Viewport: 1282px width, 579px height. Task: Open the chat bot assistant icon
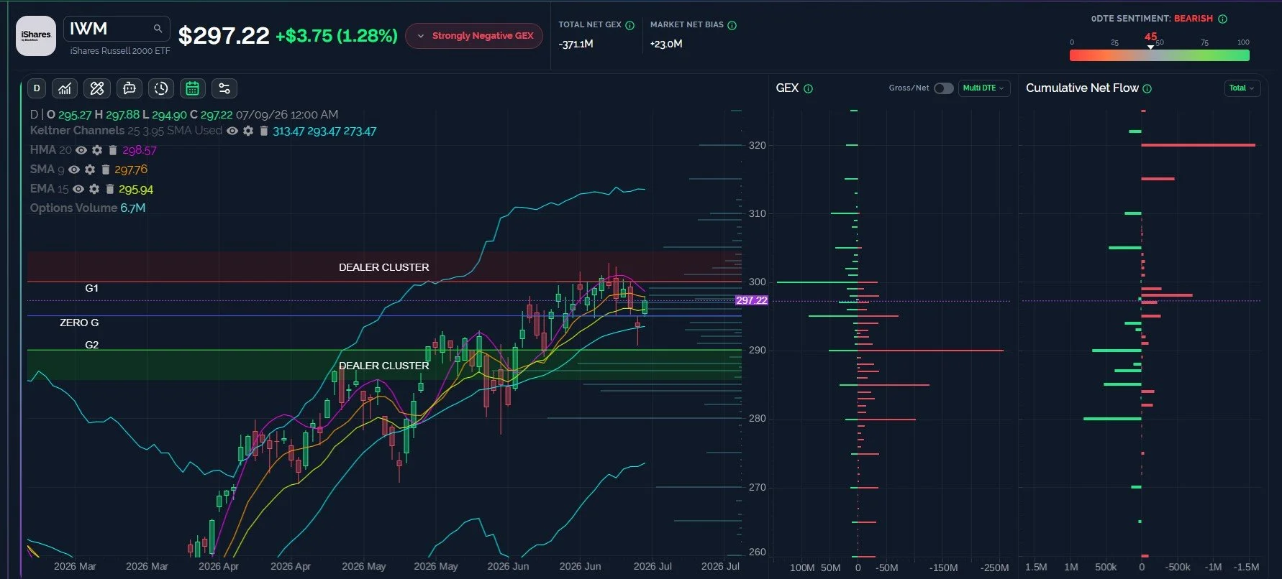point(129,88)
